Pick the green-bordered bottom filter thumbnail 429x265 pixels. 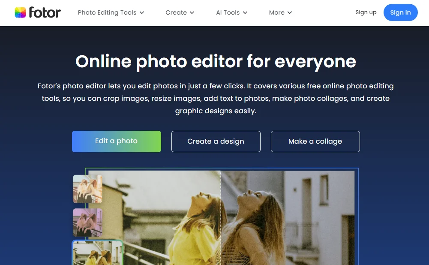pos(97,253)
